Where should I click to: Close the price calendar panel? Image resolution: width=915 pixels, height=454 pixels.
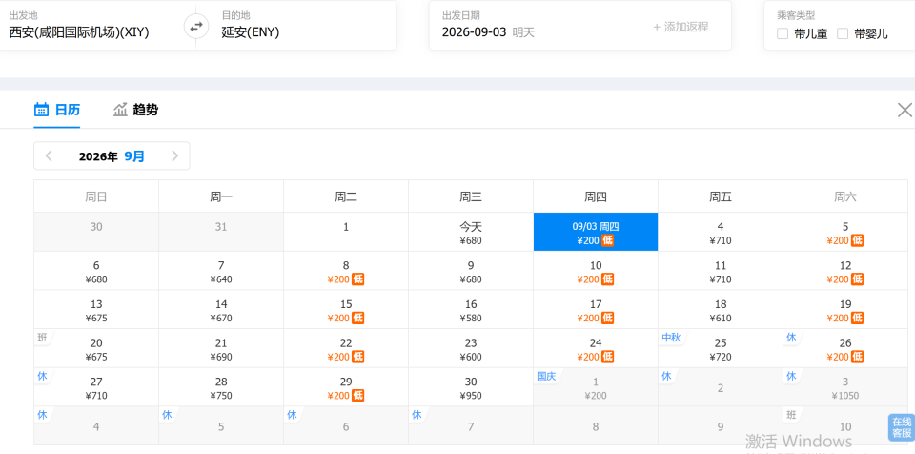905,110
